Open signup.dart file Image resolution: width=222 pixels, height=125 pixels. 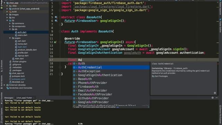click(x=23, y=56)
